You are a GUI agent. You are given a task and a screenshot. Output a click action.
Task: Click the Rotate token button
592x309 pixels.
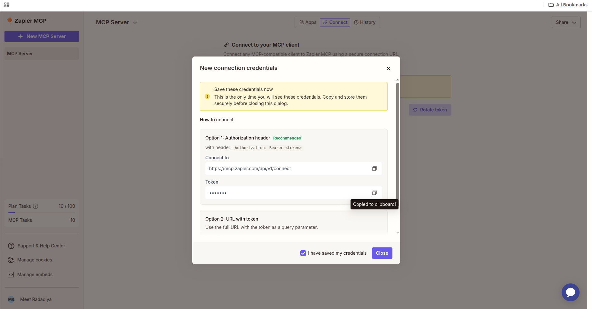pyautogui.click(x=430, y=110)
